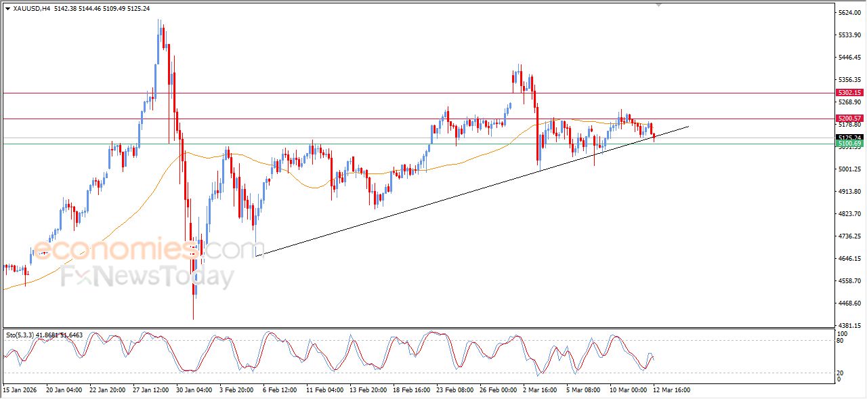867x399 pixels.
Task: Click the 4381.15 value on price scale
Action: [x=849, y=325]
